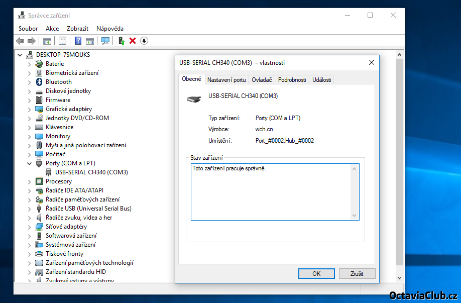
Task: Expand the Baterie tree node
Action: tap(29, 64)
